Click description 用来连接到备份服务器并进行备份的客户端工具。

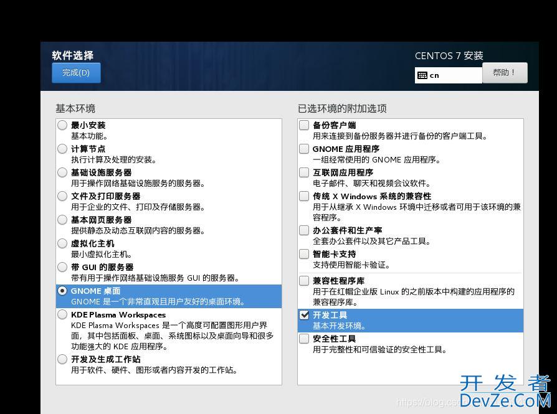click(x=401, y=136)
